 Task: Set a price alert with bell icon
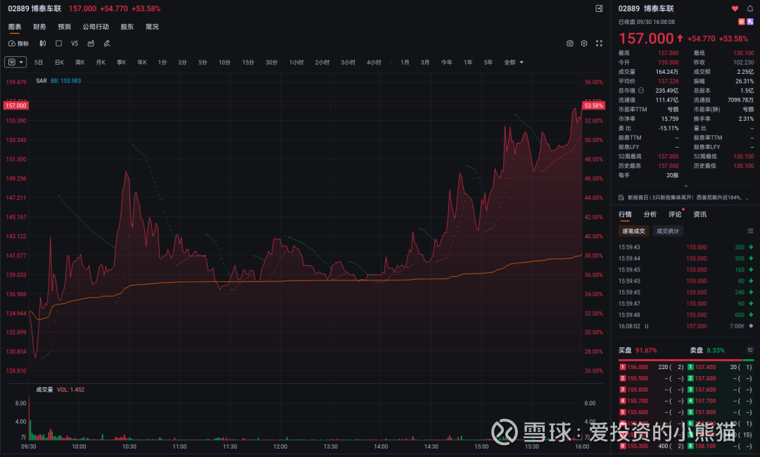[750, 8]
